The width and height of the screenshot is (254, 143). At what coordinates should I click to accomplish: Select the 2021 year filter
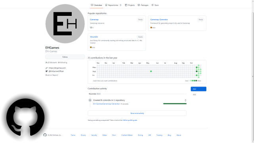(194, 95)
